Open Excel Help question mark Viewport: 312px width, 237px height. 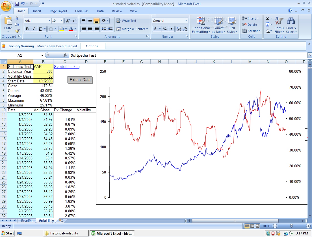pyautogui.click(x=290, y=10)
